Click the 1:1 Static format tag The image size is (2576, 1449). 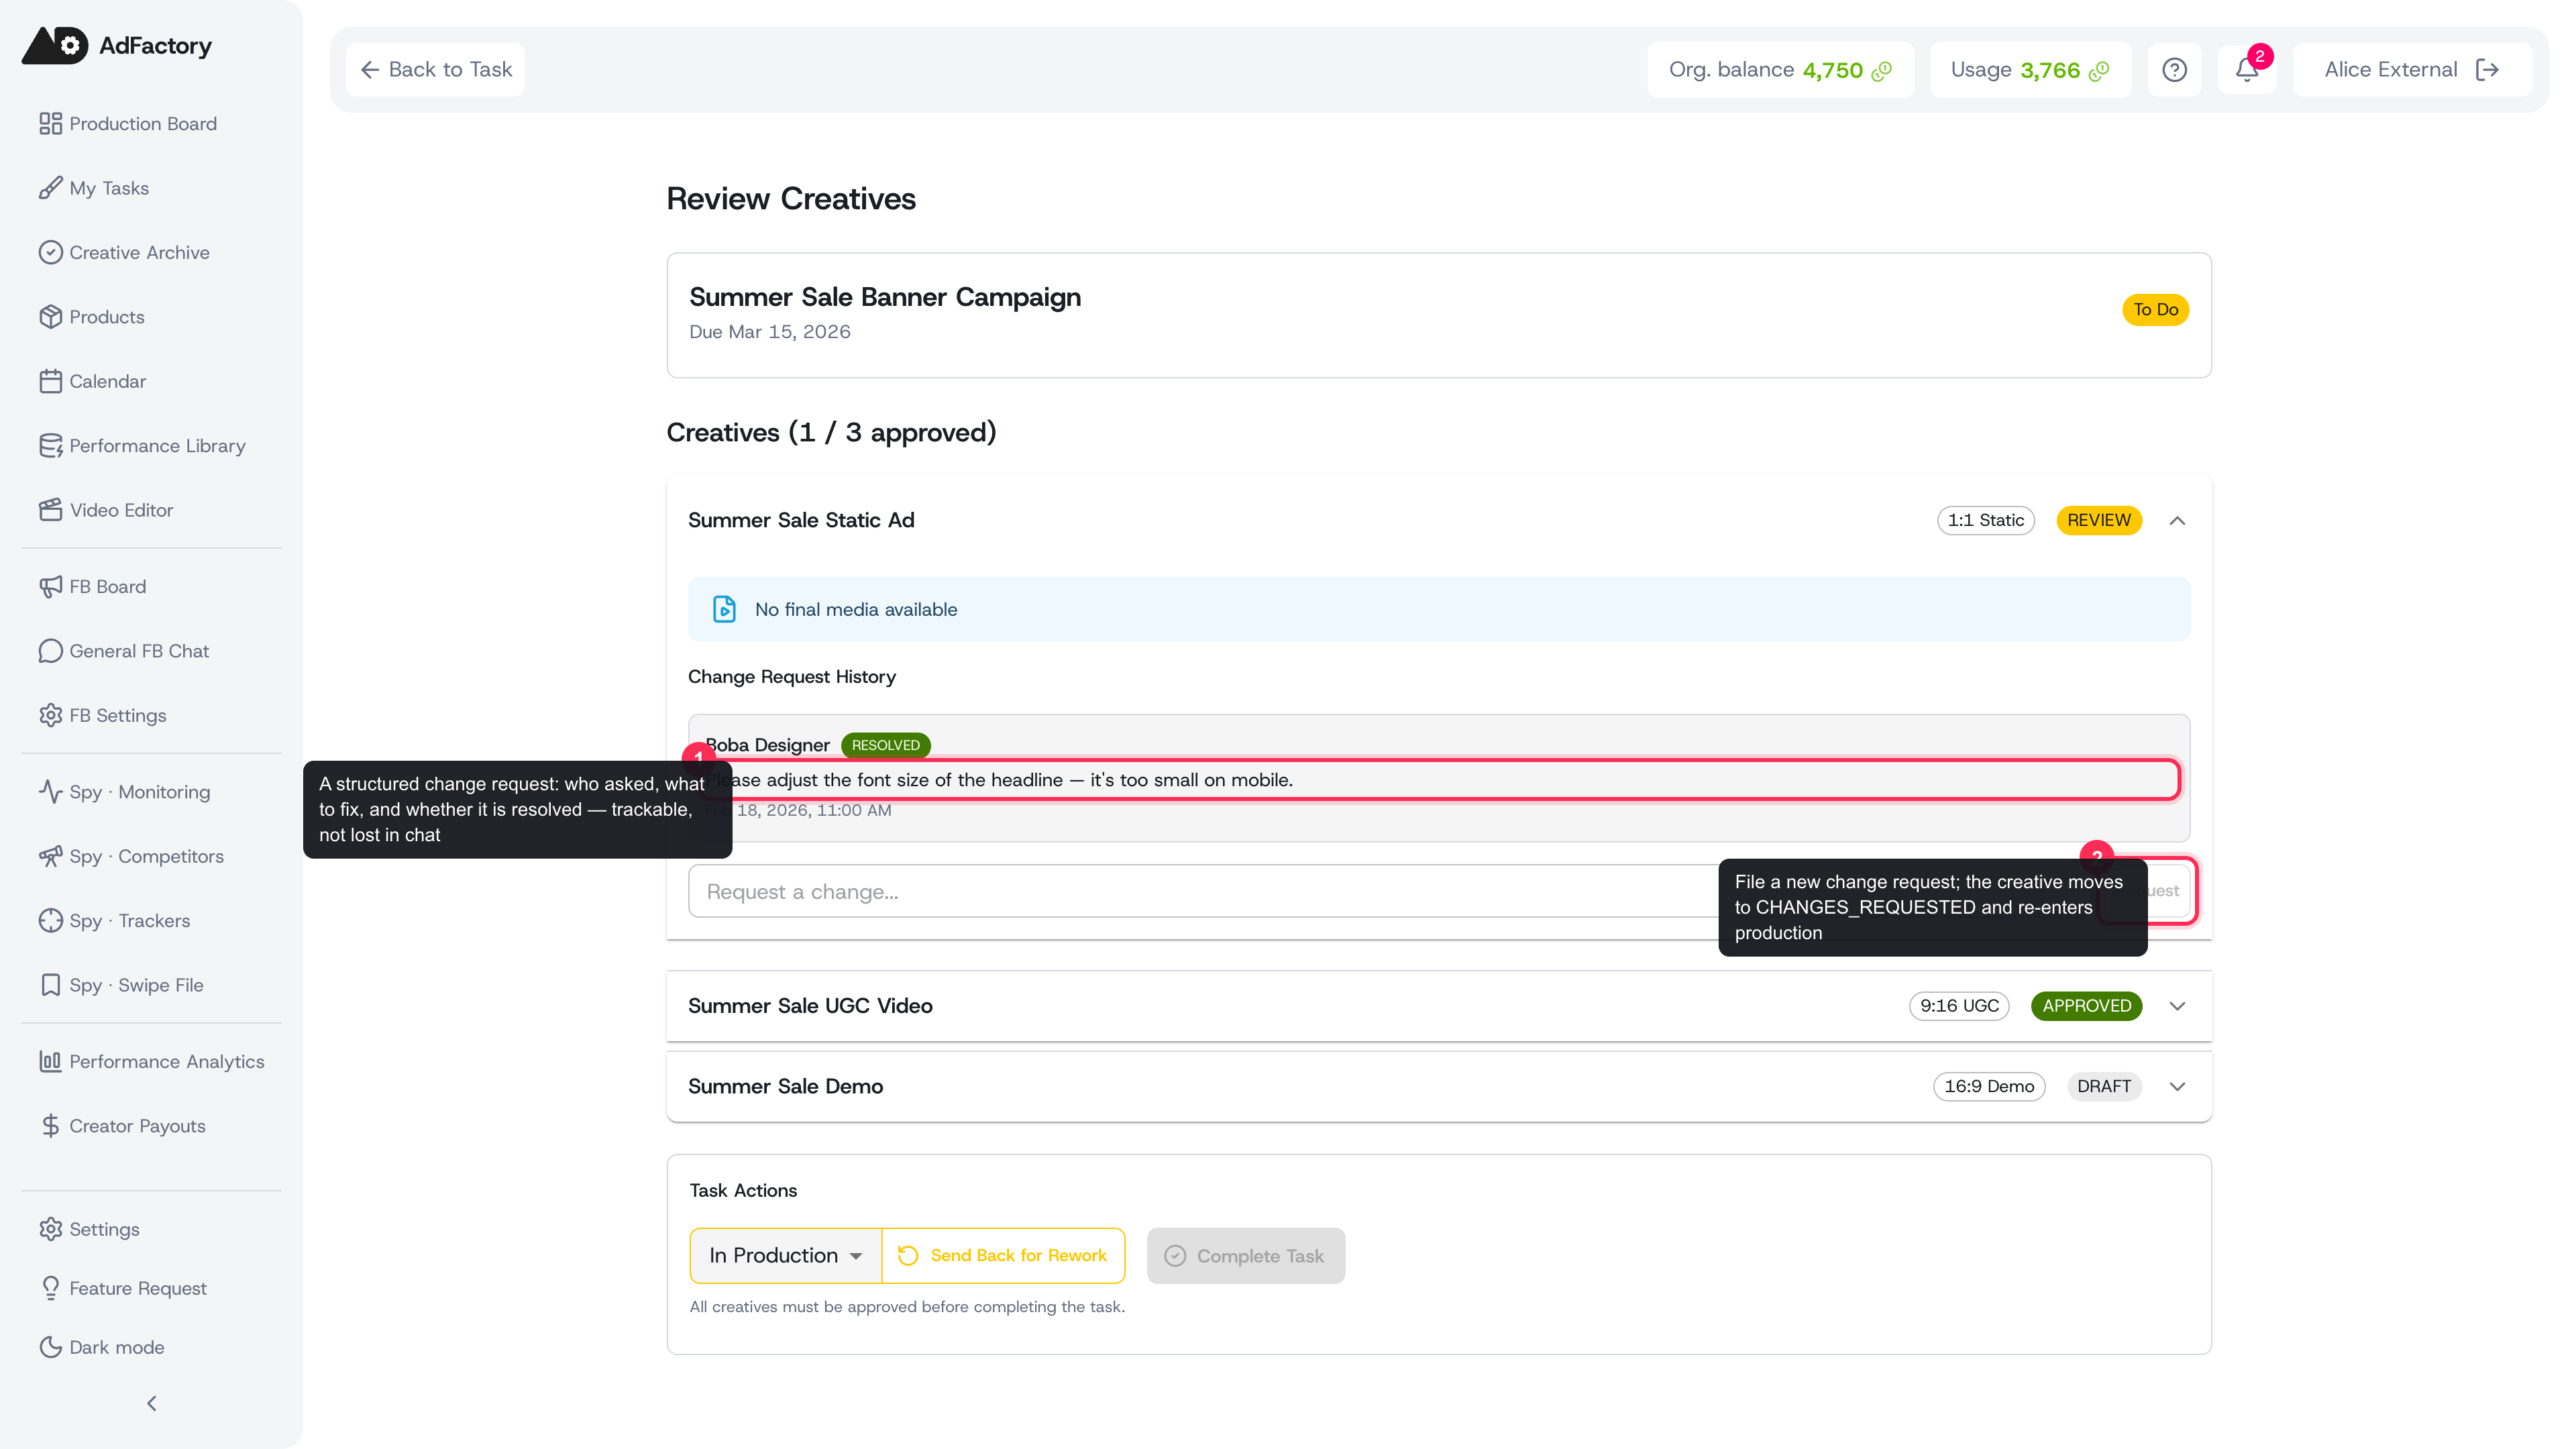[x=1985, y=520]
